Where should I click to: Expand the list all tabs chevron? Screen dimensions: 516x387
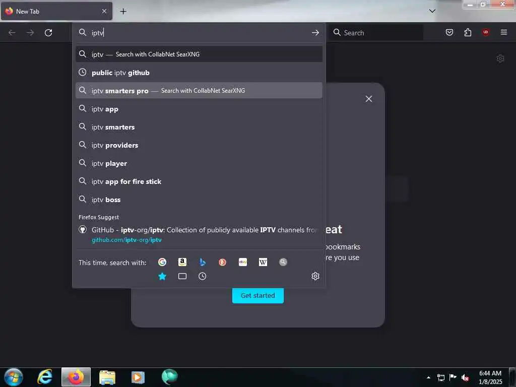(432, 11)
